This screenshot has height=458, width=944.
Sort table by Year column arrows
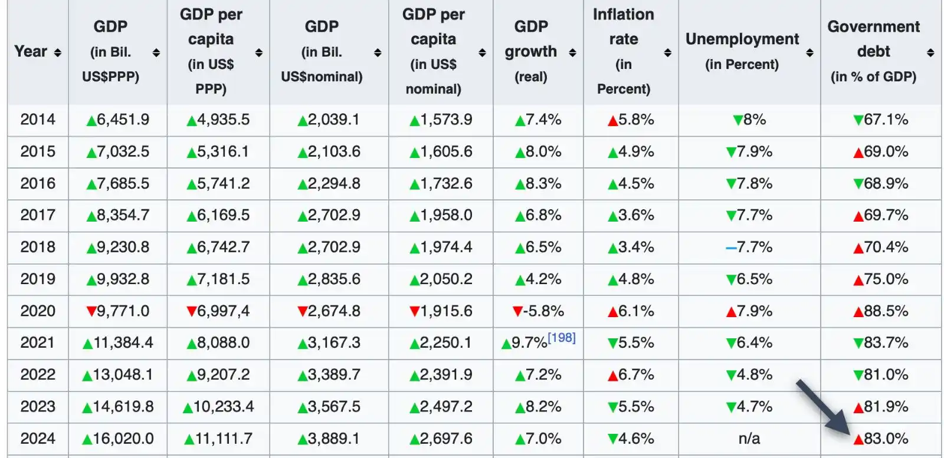pos(57,53)
